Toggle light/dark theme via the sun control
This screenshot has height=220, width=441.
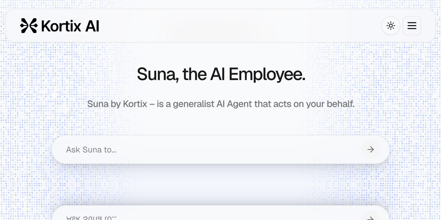391,25
